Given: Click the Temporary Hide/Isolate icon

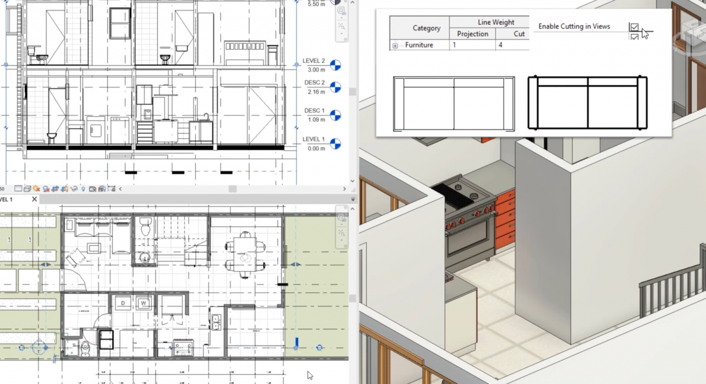Looking at the screenshot, I should [74, 189].
